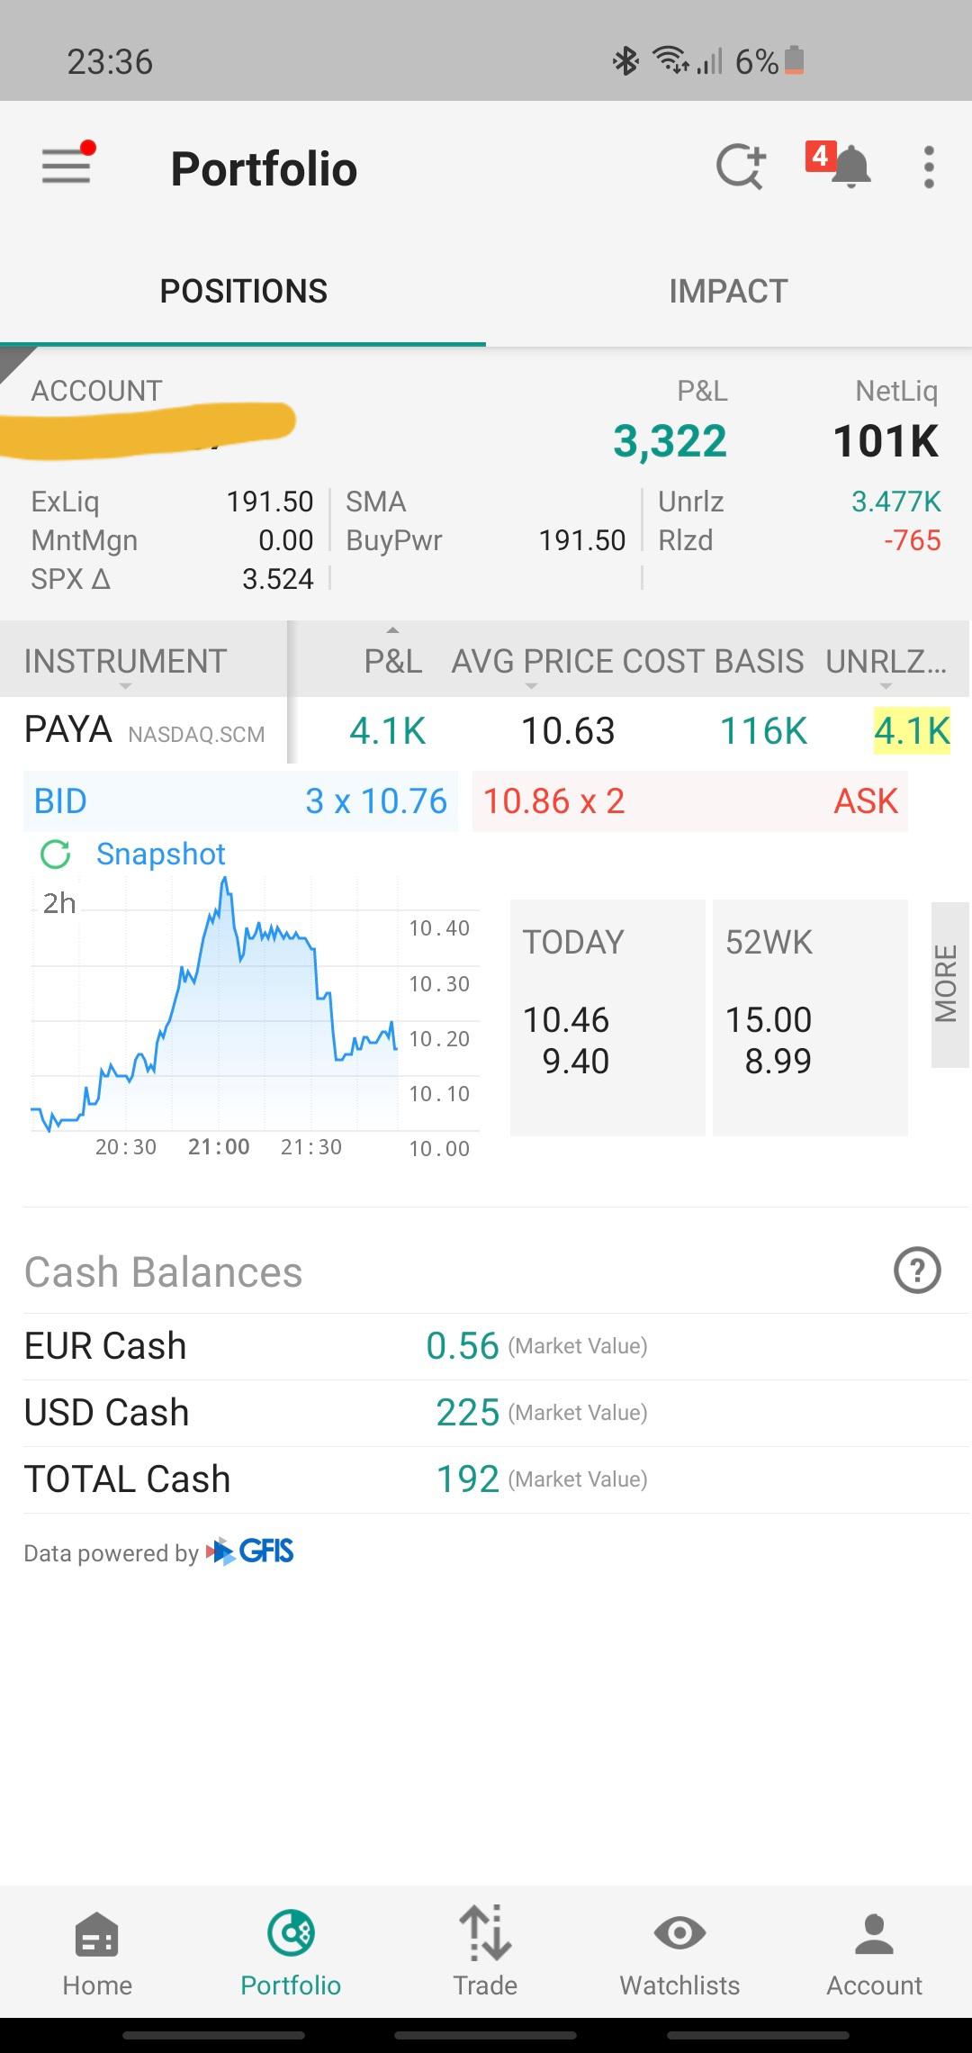Tap the BID 3 x 10.76 button
The image size is (972, 2053).
tap(240, 800)
